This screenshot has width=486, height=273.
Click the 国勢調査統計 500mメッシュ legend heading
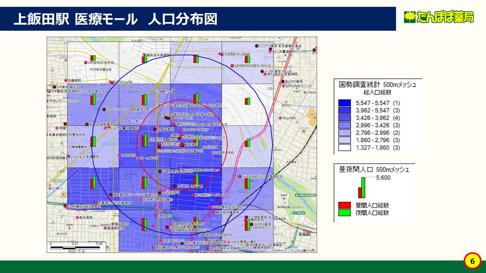coord(377,85)
